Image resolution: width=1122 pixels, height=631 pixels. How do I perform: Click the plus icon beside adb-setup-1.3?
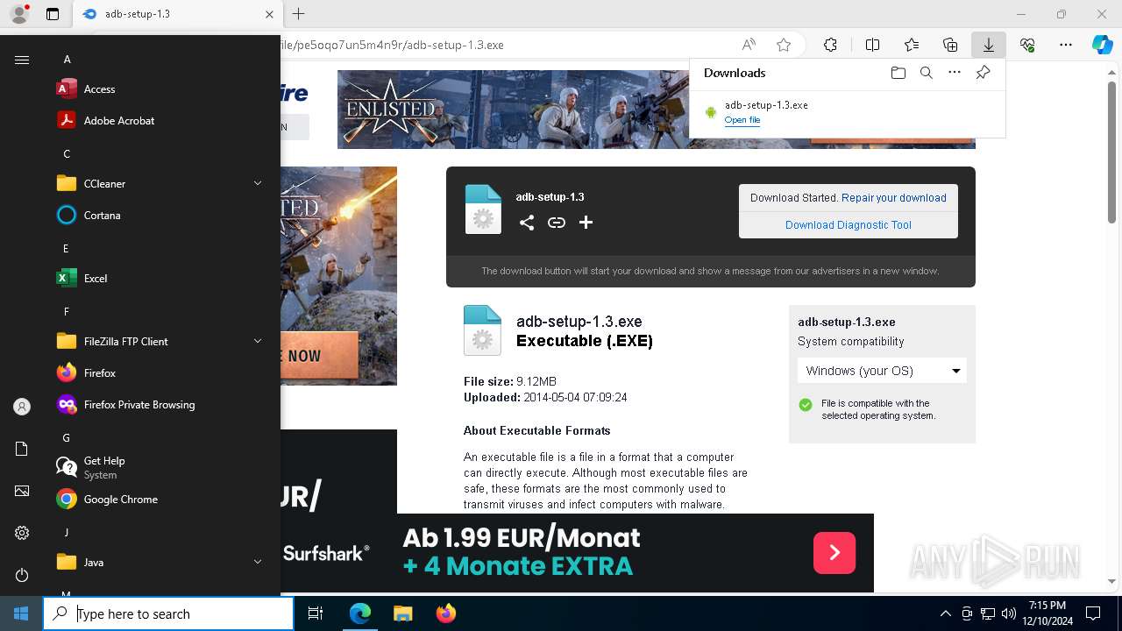[586, 223]
